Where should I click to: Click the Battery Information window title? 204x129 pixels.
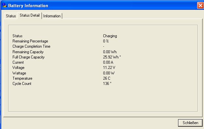[x=28, y=6]
